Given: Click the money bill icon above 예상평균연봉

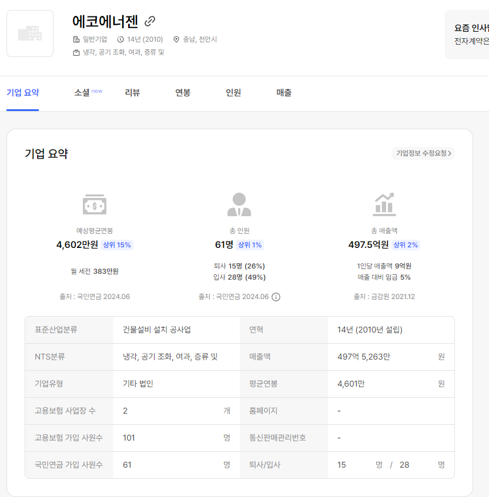Looking at the screenshot, I should [x=95, y=204].
